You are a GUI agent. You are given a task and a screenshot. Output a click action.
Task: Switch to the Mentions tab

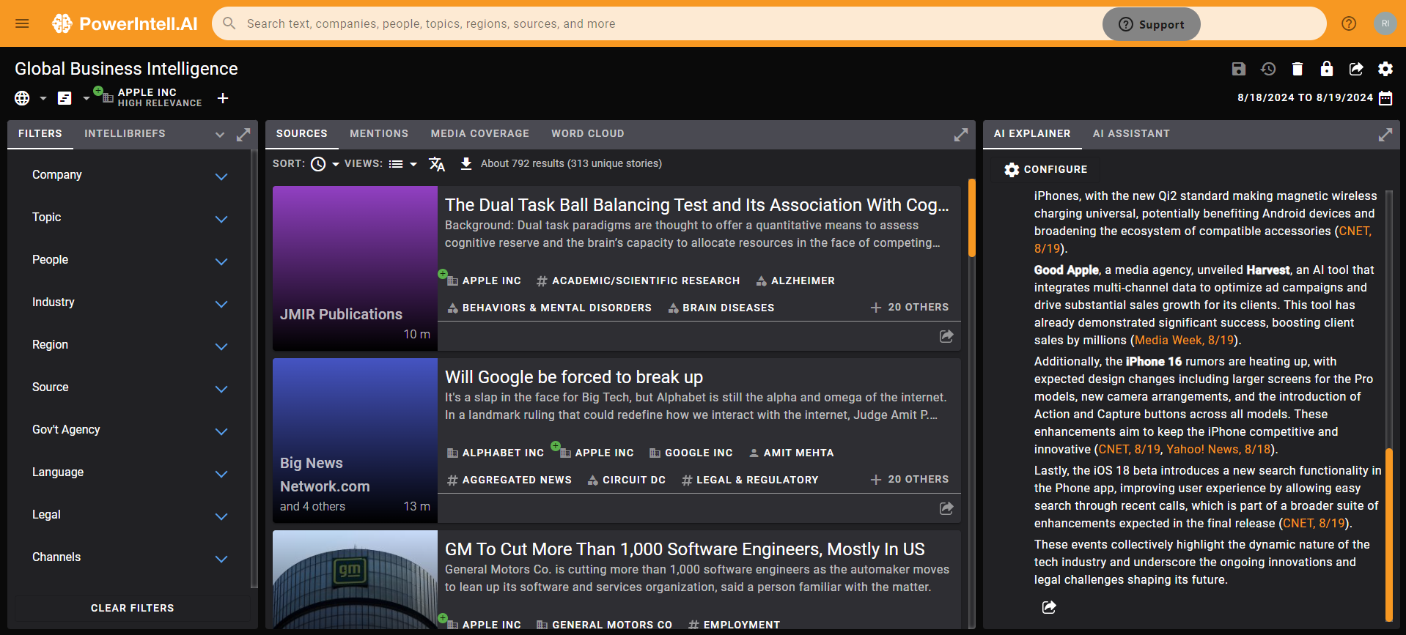pyautogui.click(x=379, y=133)
